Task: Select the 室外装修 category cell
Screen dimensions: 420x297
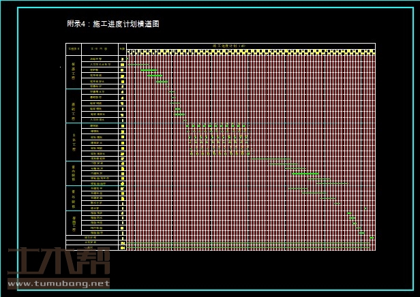Action: (x=74, y=198)
